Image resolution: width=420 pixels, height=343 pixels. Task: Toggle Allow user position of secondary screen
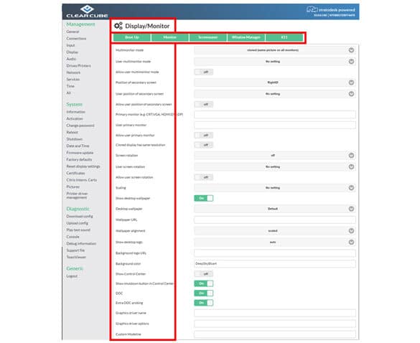pyautogui.click(x=204, y=105)
